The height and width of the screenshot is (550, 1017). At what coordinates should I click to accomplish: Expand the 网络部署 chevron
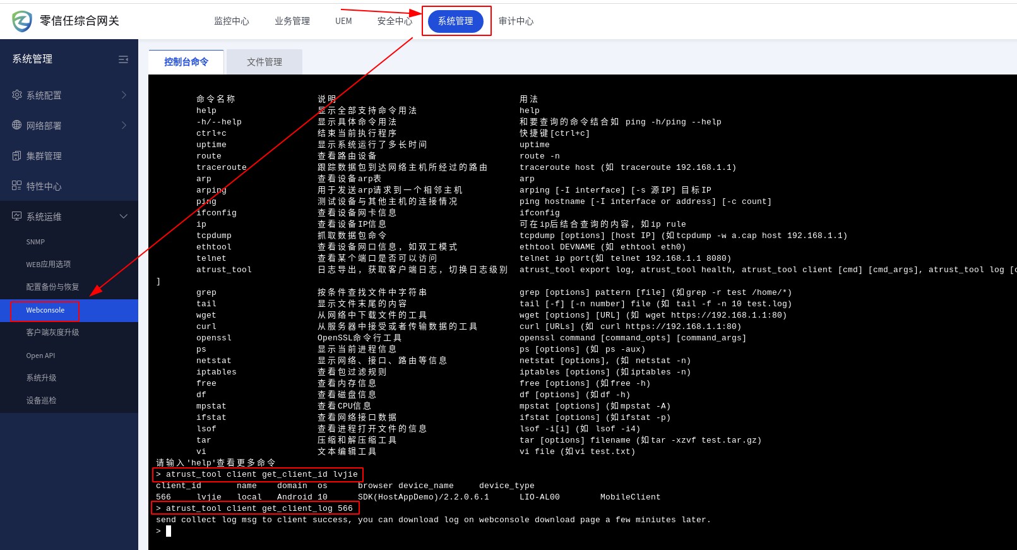click(x=124, y=125)
